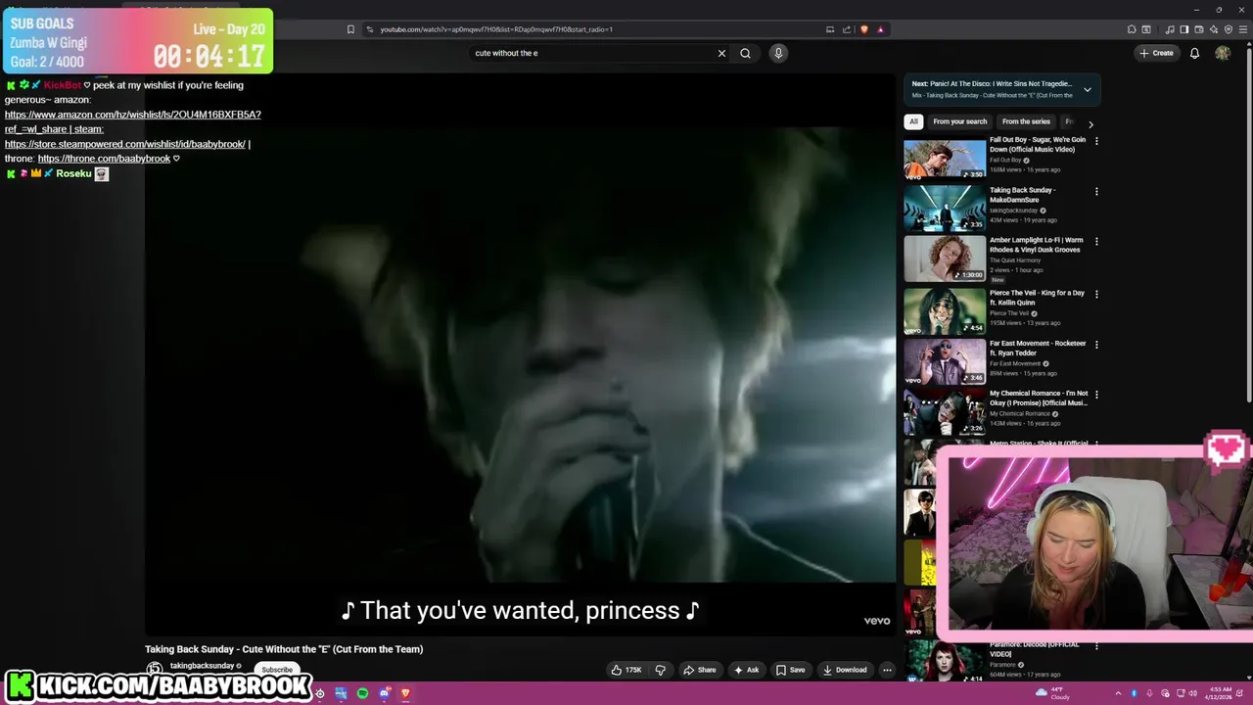Screen dimensions: 1253x705
Task: Expand the Next up mix playlist panel
Action: point(1087,89)
